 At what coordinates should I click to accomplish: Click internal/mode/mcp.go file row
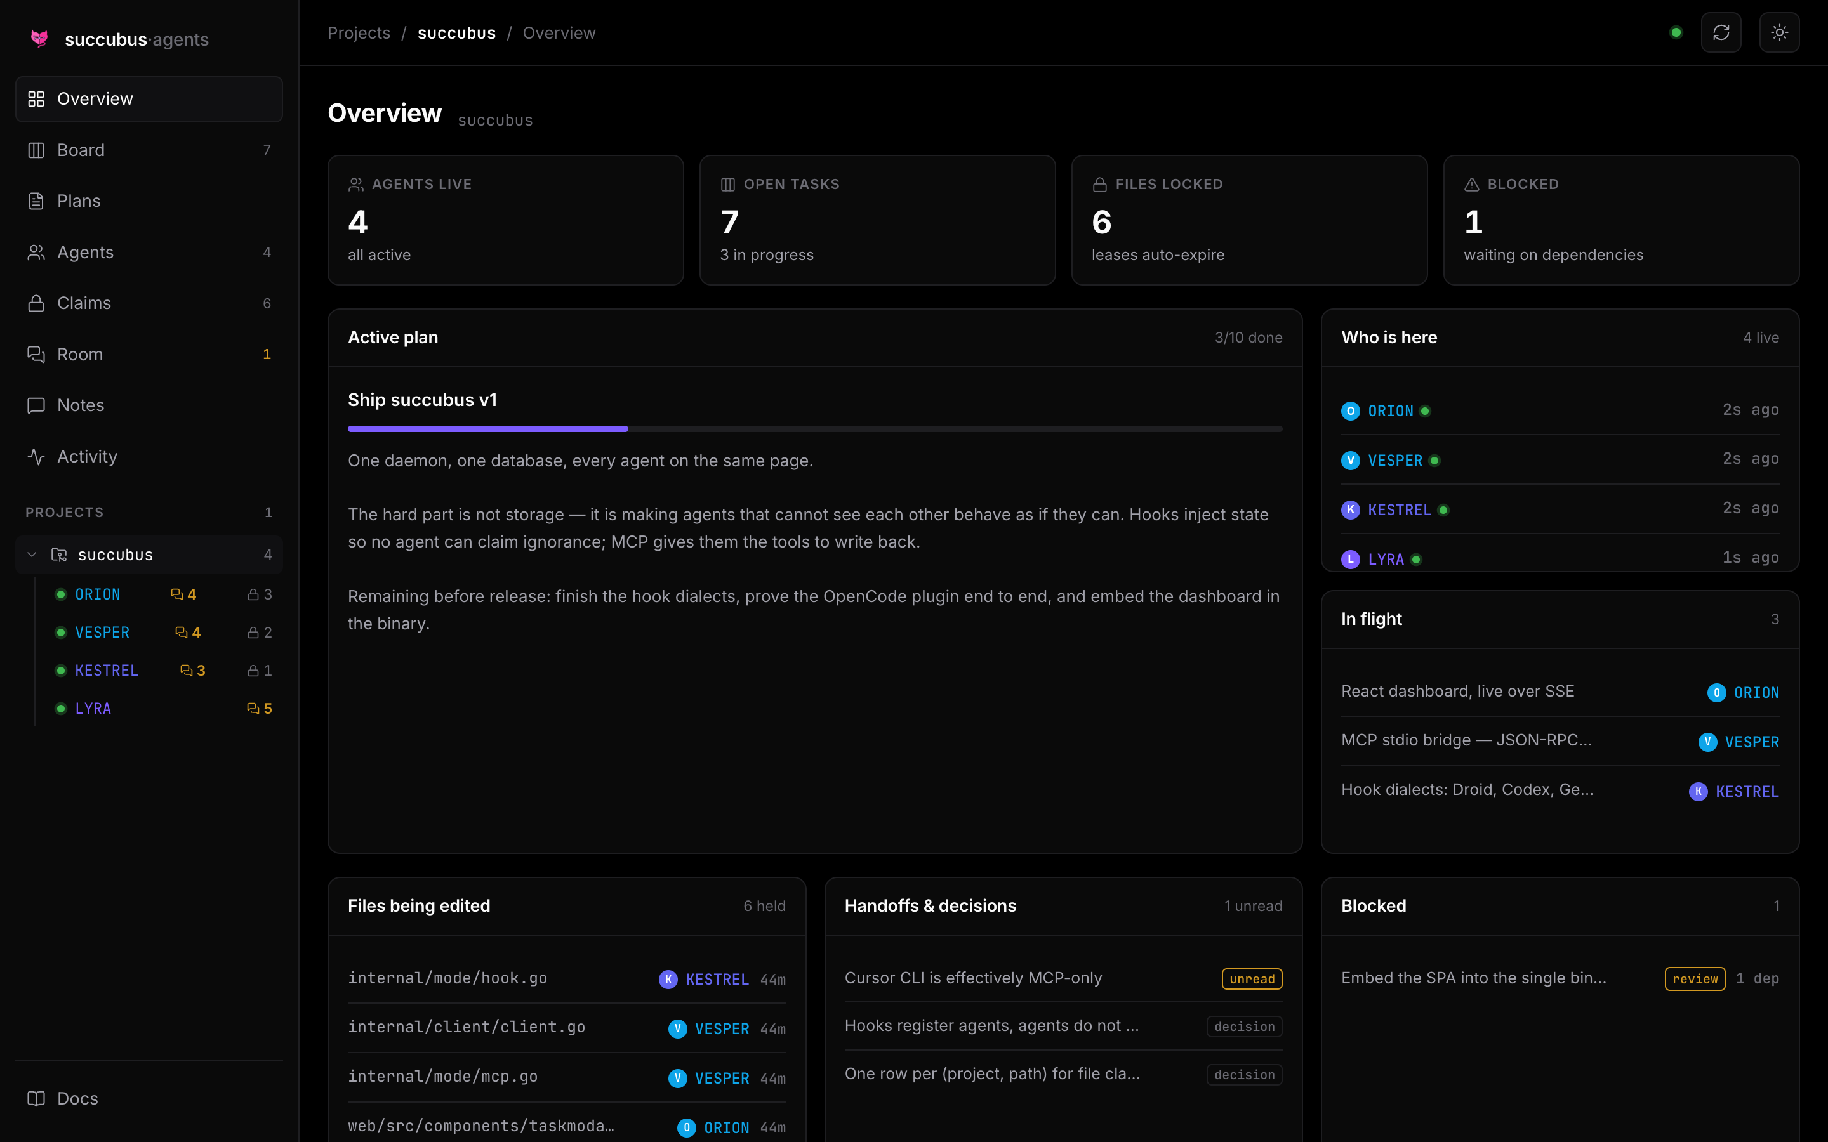[567, 1078]
